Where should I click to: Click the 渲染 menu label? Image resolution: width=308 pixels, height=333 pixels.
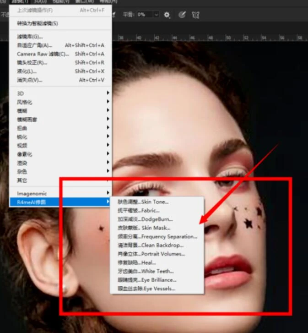(x=22, y=163)
